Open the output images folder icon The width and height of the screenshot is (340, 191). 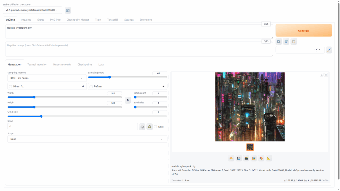click(231, 158)
